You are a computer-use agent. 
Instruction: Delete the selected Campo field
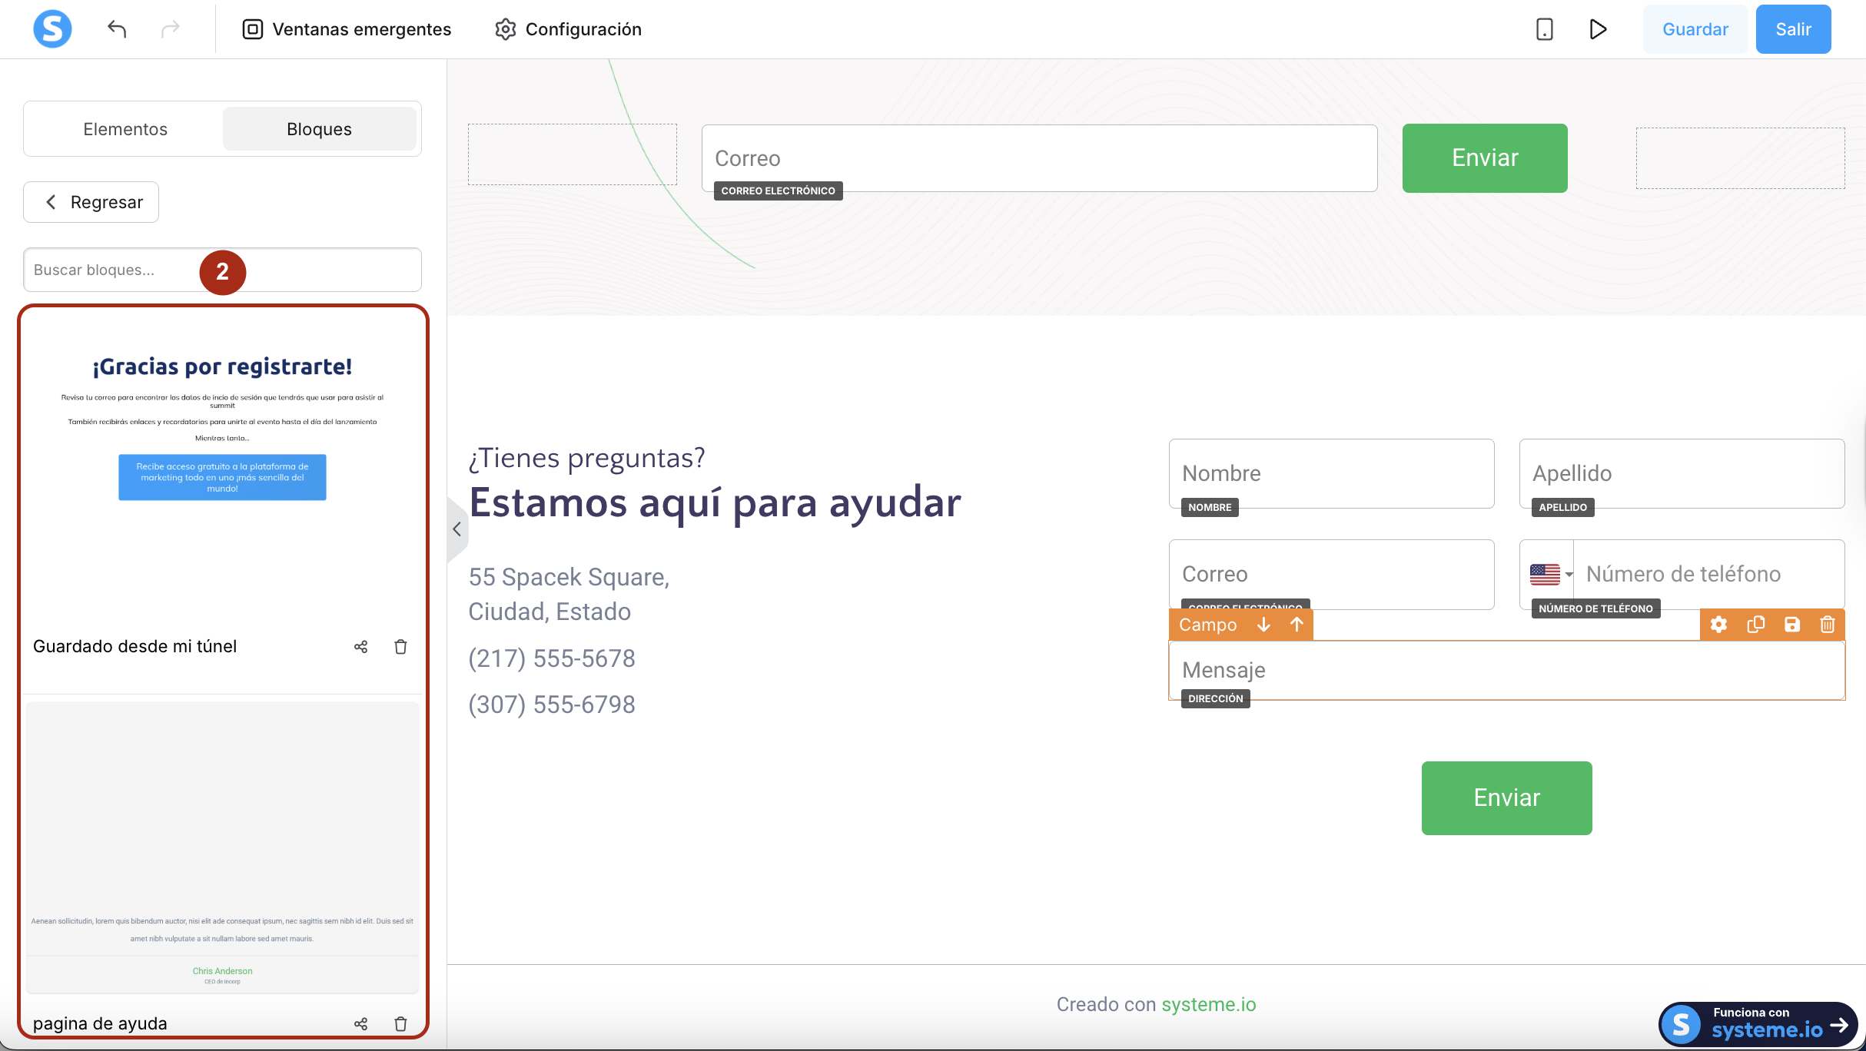coord(1828,625)
